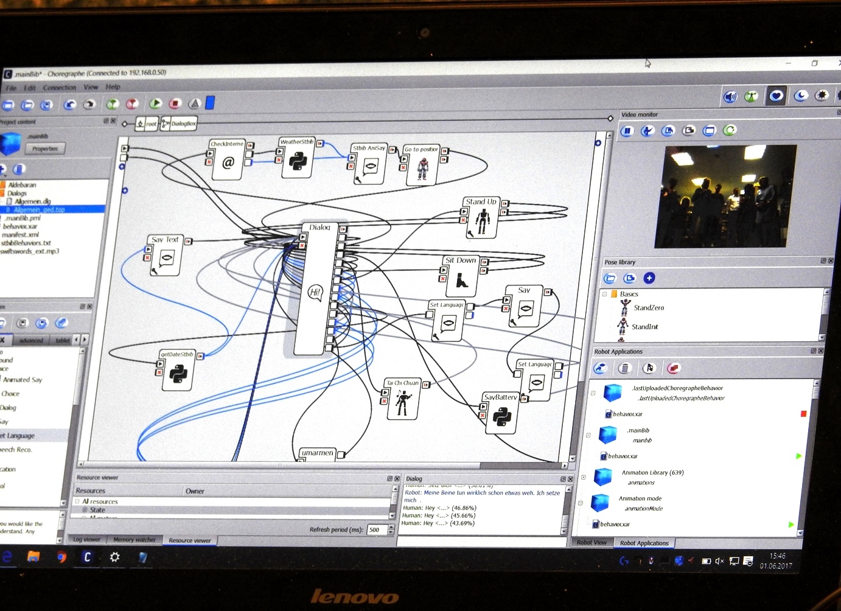Click the green Play behavior button
This screenshot has width=841, height=611.
[156, 103]
